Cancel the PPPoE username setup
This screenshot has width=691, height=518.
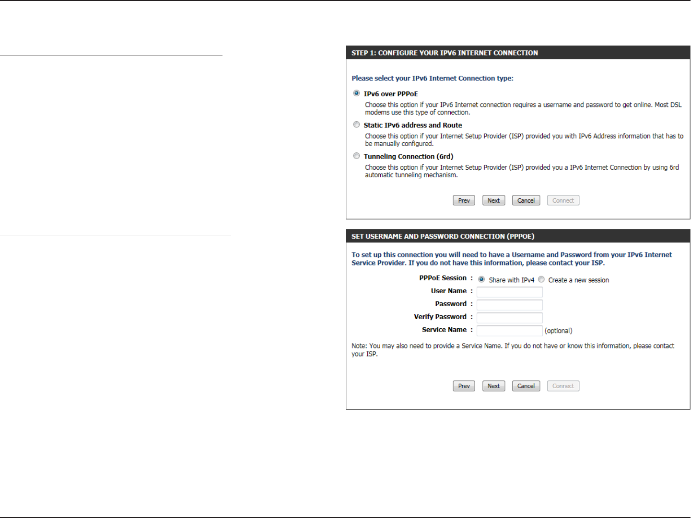pos(526,386)
